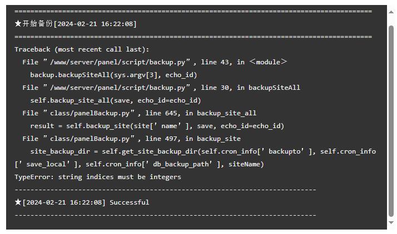Click the scrollbar down arrow
The width and height of the screenshot is (397, 234).
point(391,223)
